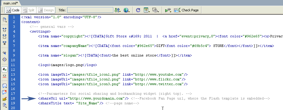The image size is (283, 110).
Task: Open the Visual Aids eye dropdown
Action: pos(155,10)
